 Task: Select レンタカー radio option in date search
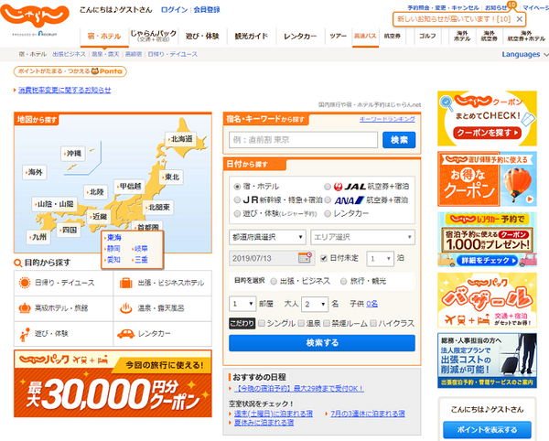pos(328,213)
